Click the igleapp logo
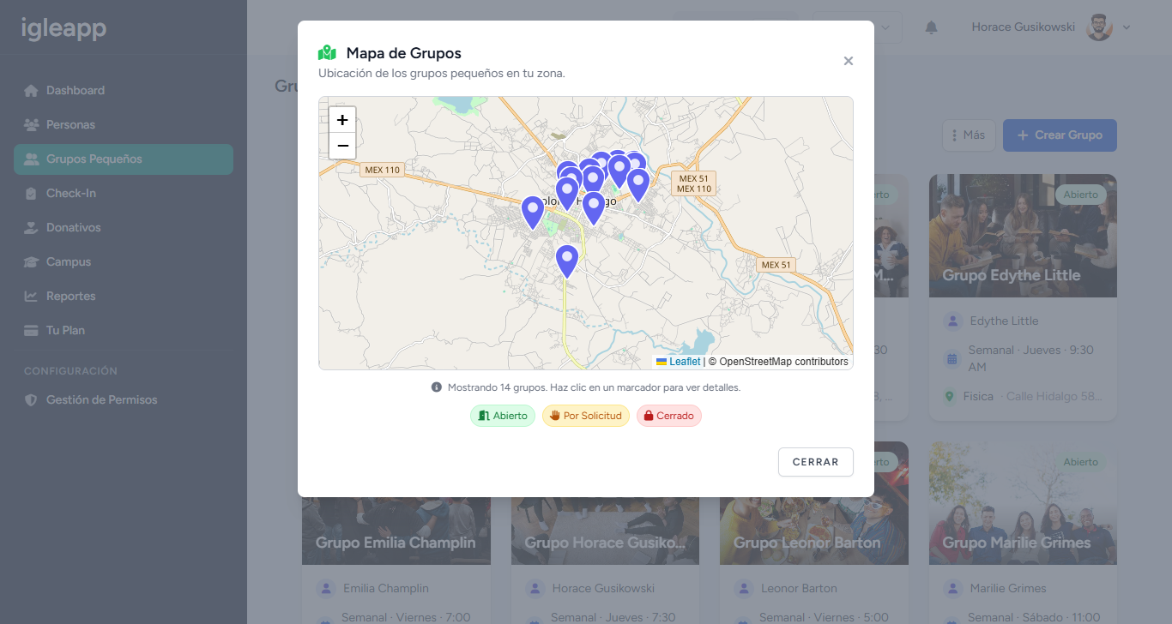 63,28
